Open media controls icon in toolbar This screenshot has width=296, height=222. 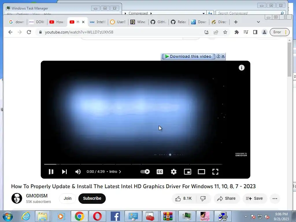pyautogui.click(x=246, y=32)
